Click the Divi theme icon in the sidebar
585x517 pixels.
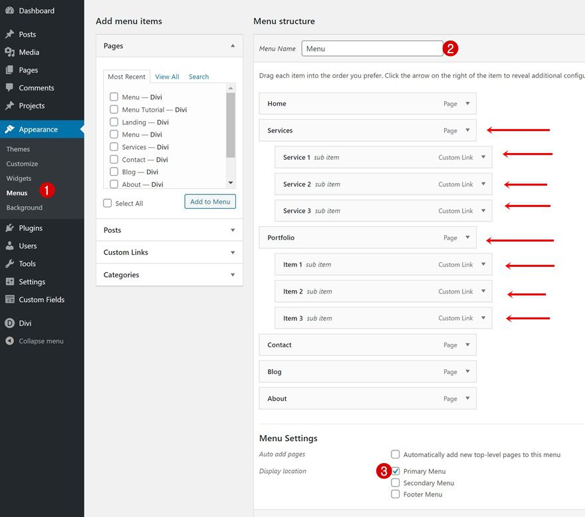click(x=8, y=323)
